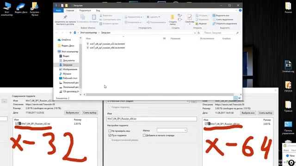Click Снять выбор in x64 torrent dialog
This screenshot has height=166, width=296.
click(265, 113)
